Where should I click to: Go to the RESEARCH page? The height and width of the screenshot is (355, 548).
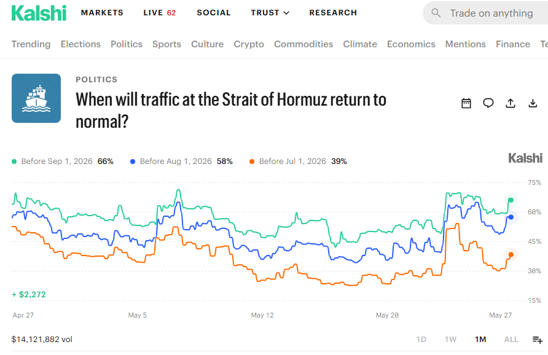point(333,13)
